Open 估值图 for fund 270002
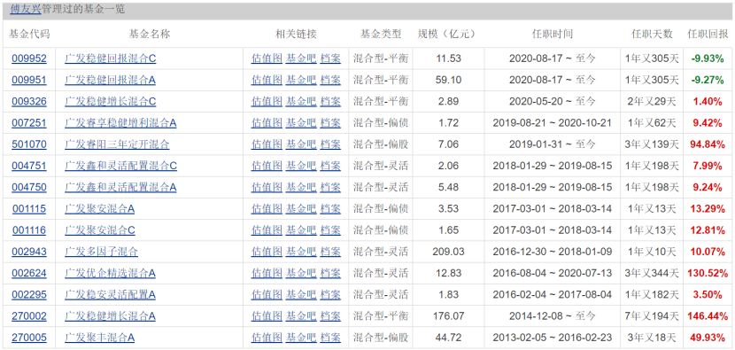The width and height of the screenshot is (735, 350). [x=267, y=316]
